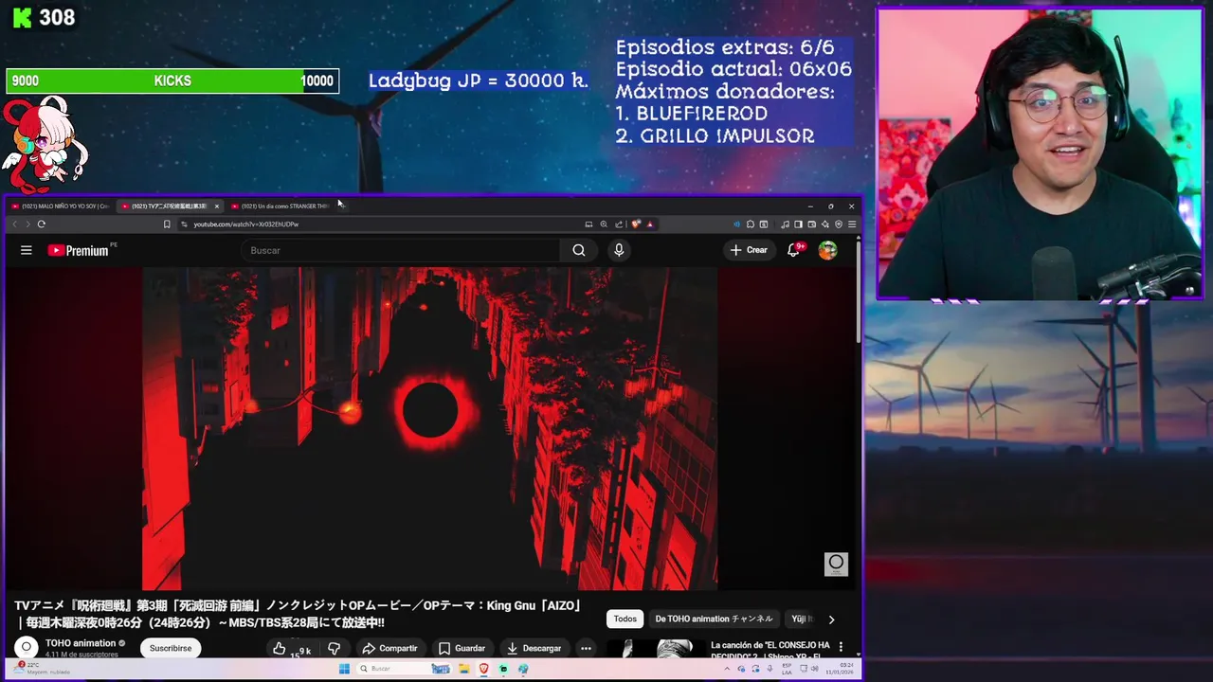Go back with the browser back arrow
The width and height of the screenshot is (1213, 682).
click(14, 224)
